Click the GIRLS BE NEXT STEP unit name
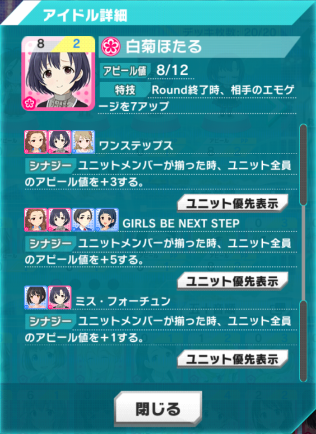316x434 pixels. click(x=181, y=223)
